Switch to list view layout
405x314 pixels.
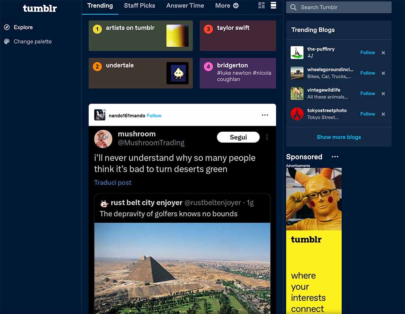click(x=273, y=6)
